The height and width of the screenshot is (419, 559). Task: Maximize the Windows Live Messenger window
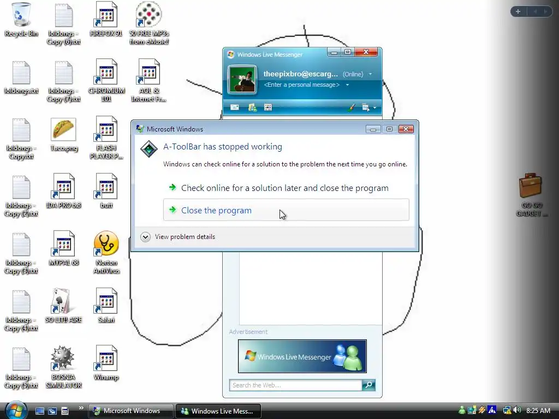pos(348,52)
